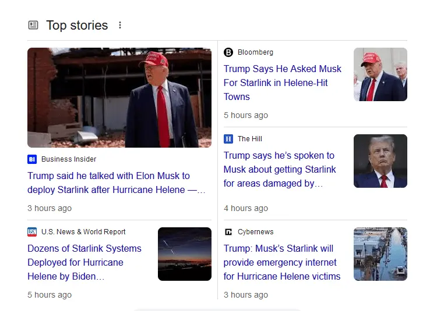Open 'Dozens of Starlink Systems Deployed' article
Screen dimensions: 444x311
(x=84, y=262)
